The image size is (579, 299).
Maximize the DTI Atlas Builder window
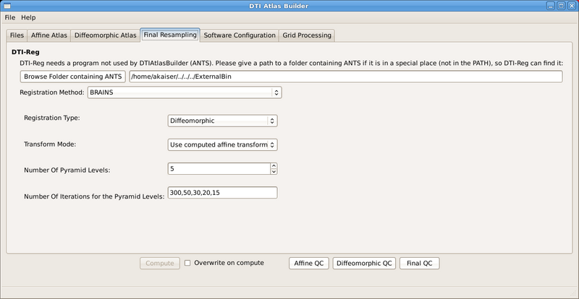tap(561, 6)
